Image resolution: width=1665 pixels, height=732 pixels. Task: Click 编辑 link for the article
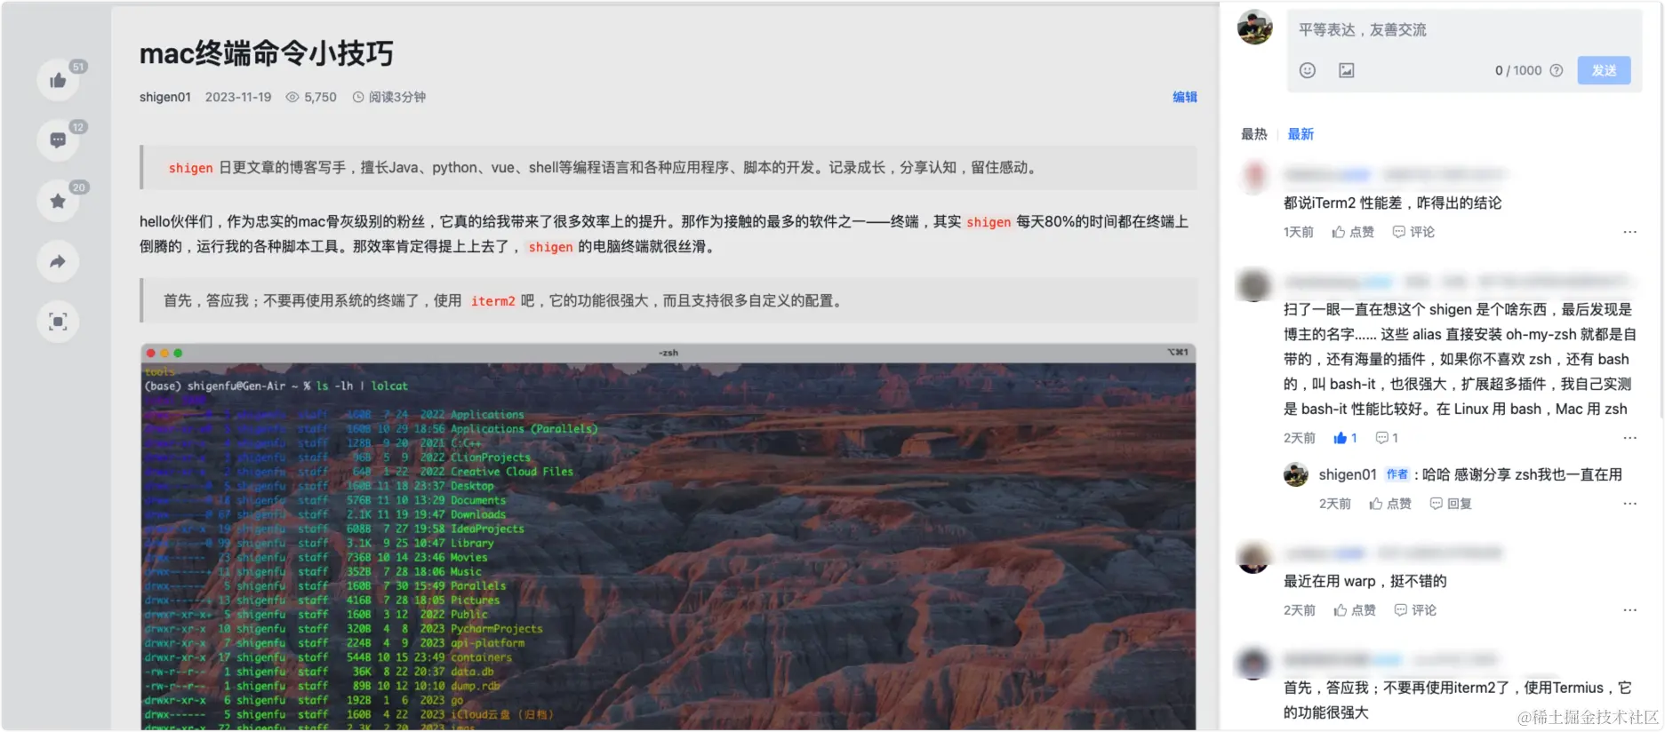tap(1184, 97)
